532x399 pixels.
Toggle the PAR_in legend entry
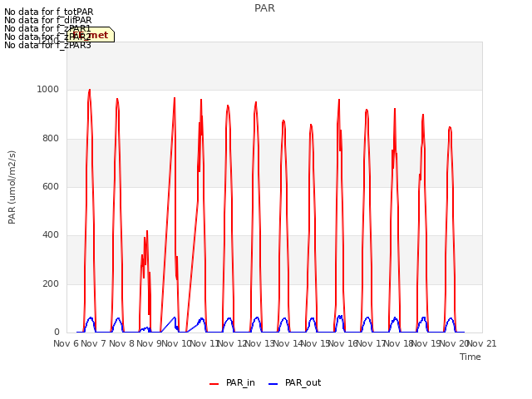click(x=233, y=383)
